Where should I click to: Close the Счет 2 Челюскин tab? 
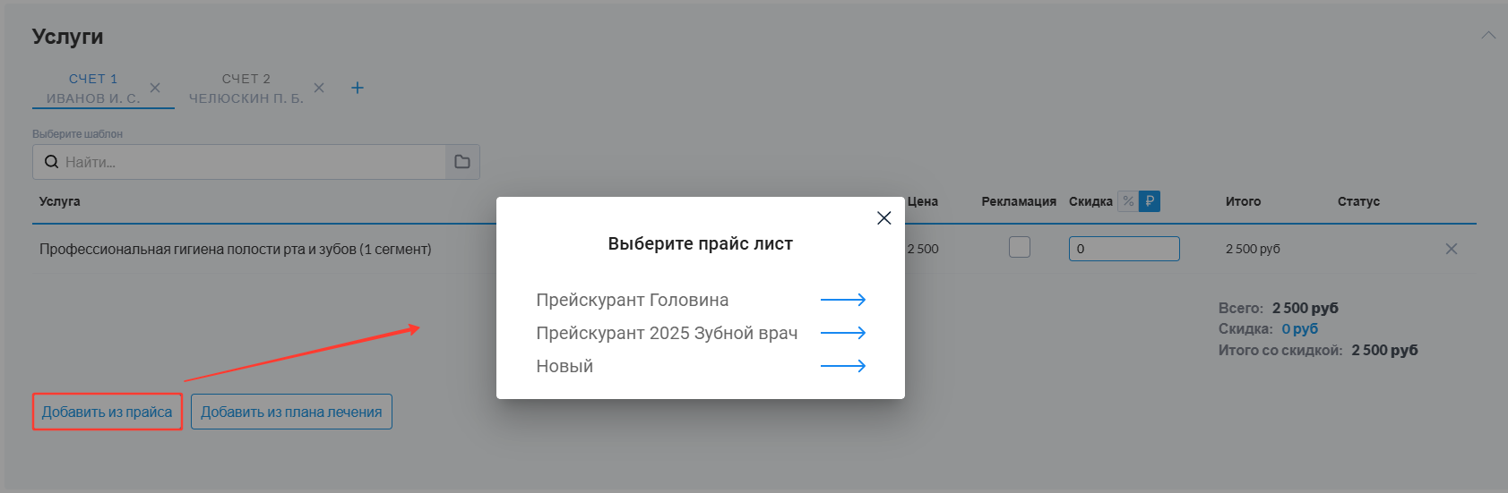pyautogui.click(x=319, y=88)
